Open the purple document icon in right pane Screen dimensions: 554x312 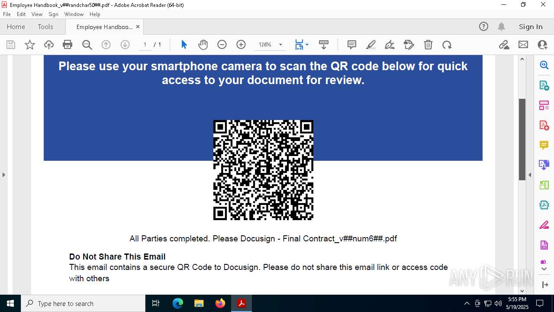tap(544, 245)
